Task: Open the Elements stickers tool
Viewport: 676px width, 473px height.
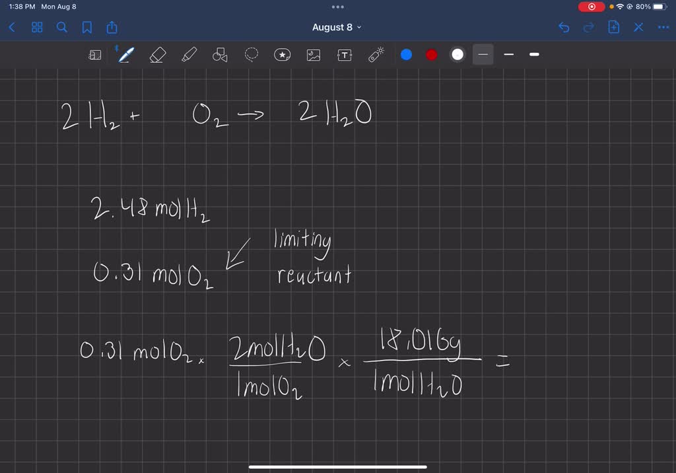Action: point(282,55)
